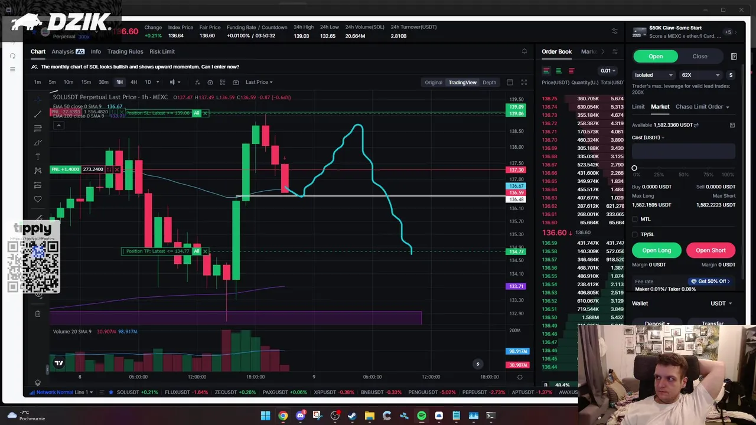The width and height of the screenshot is (756, 425).
Task: Open the chart layout grid icon
Action: click(x=223, y=82)
